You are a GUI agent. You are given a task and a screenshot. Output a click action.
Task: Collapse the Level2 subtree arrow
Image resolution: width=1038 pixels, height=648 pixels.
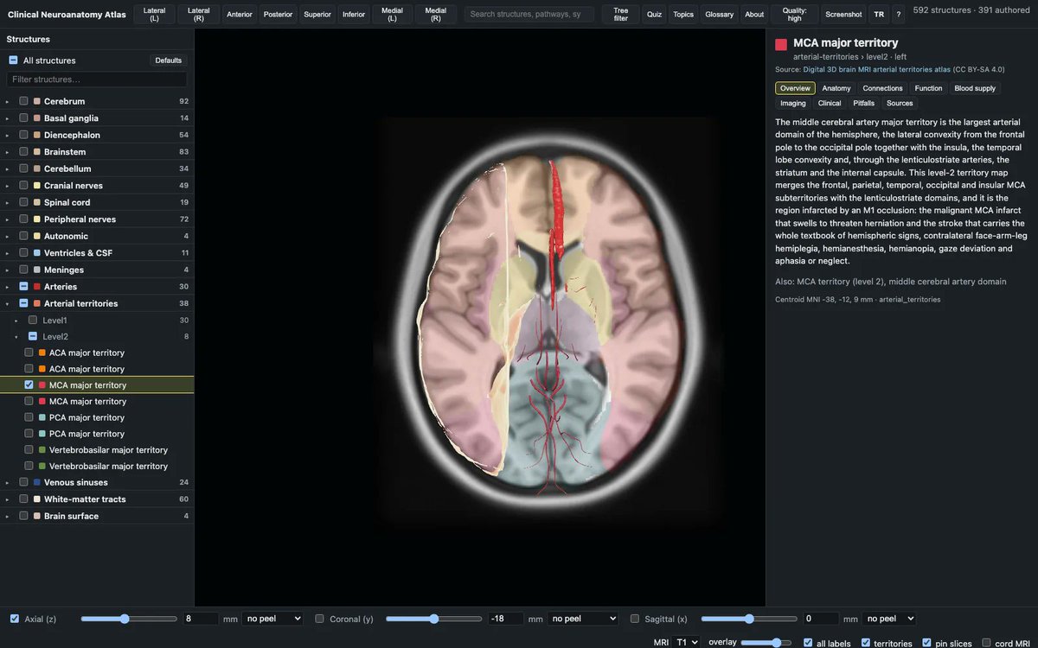pyautogui.click(x=16, y=337)
